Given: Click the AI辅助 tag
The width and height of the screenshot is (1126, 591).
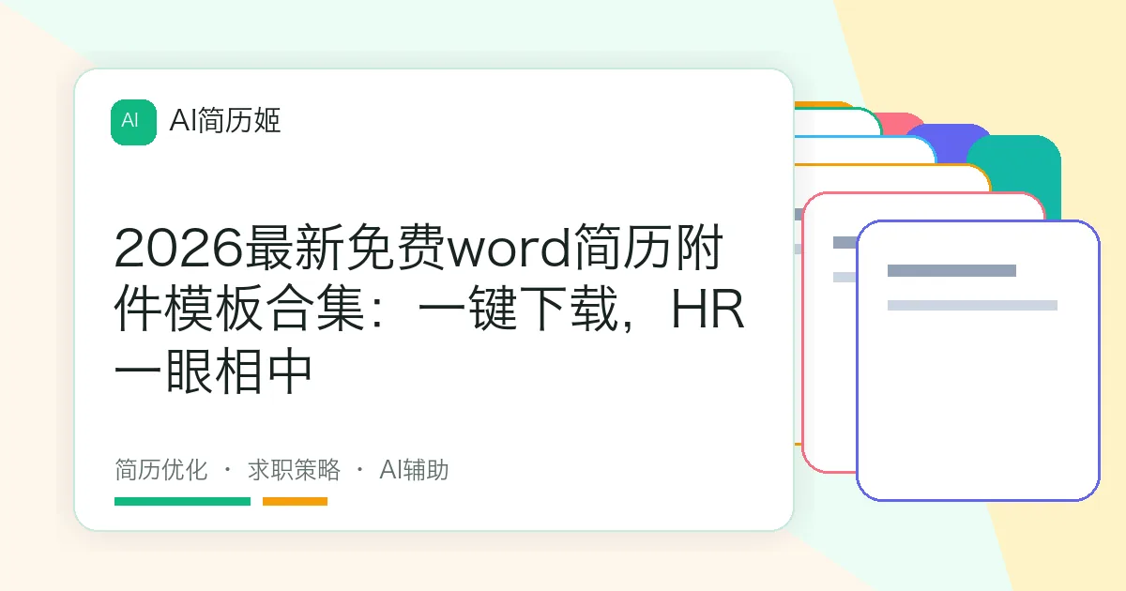Looking at the screenshot, I should (414, 470).
